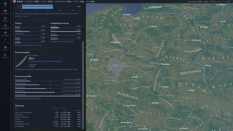
Task: Select the Łódź city marker
Action: click(x=132, y=77)
